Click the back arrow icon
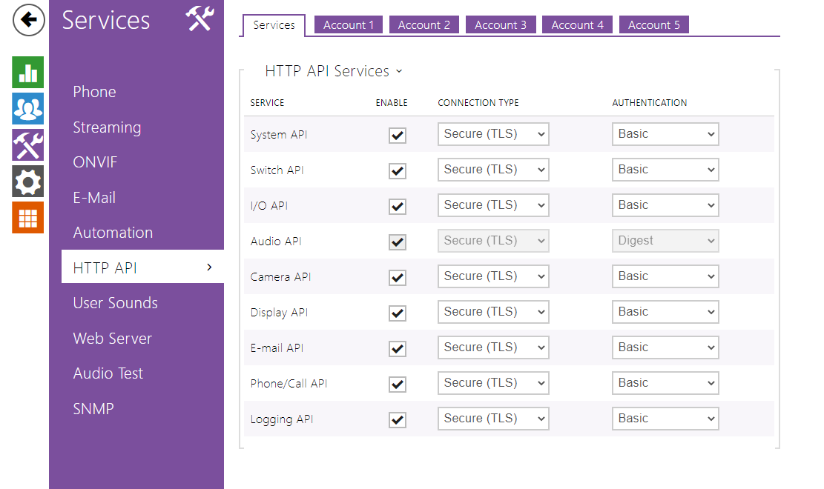The width and height of the screenshot is (824, 489). click(x=28, y=20)
